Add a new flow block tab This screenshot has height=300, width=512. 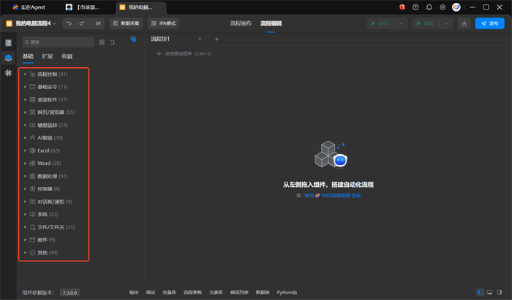pos(217,39)
